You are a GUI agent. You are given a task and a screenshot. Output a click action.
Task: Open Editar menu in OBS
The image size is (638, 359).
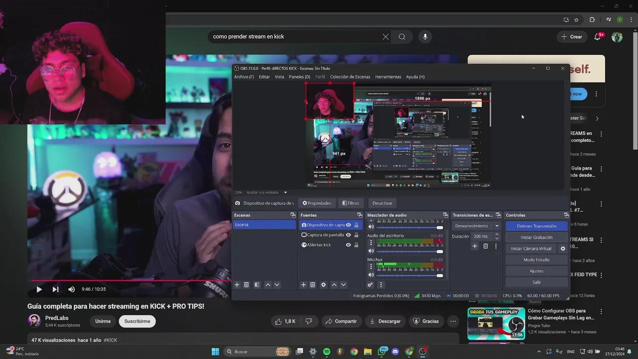(x=264, y=77)
